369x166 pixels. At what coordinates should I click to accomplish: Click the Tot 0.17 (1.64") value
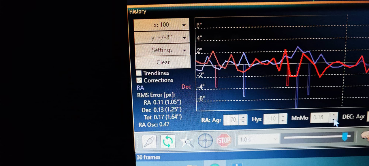(163, 117)
